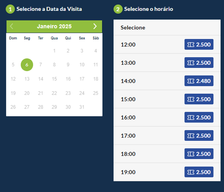Click ticket badge for 17:00 slot
This screenshot has width=224, height=192.
[x=199, y=136]
